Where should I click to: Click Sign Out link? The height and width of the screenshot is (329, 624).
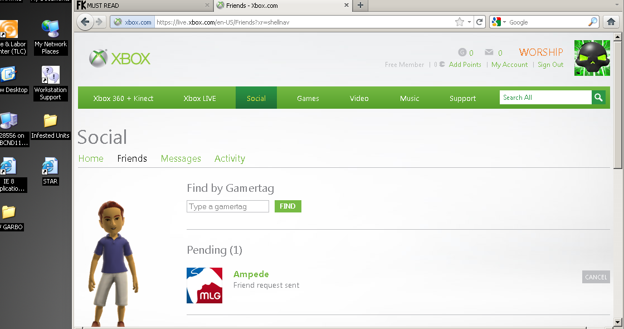click(550, 65)
